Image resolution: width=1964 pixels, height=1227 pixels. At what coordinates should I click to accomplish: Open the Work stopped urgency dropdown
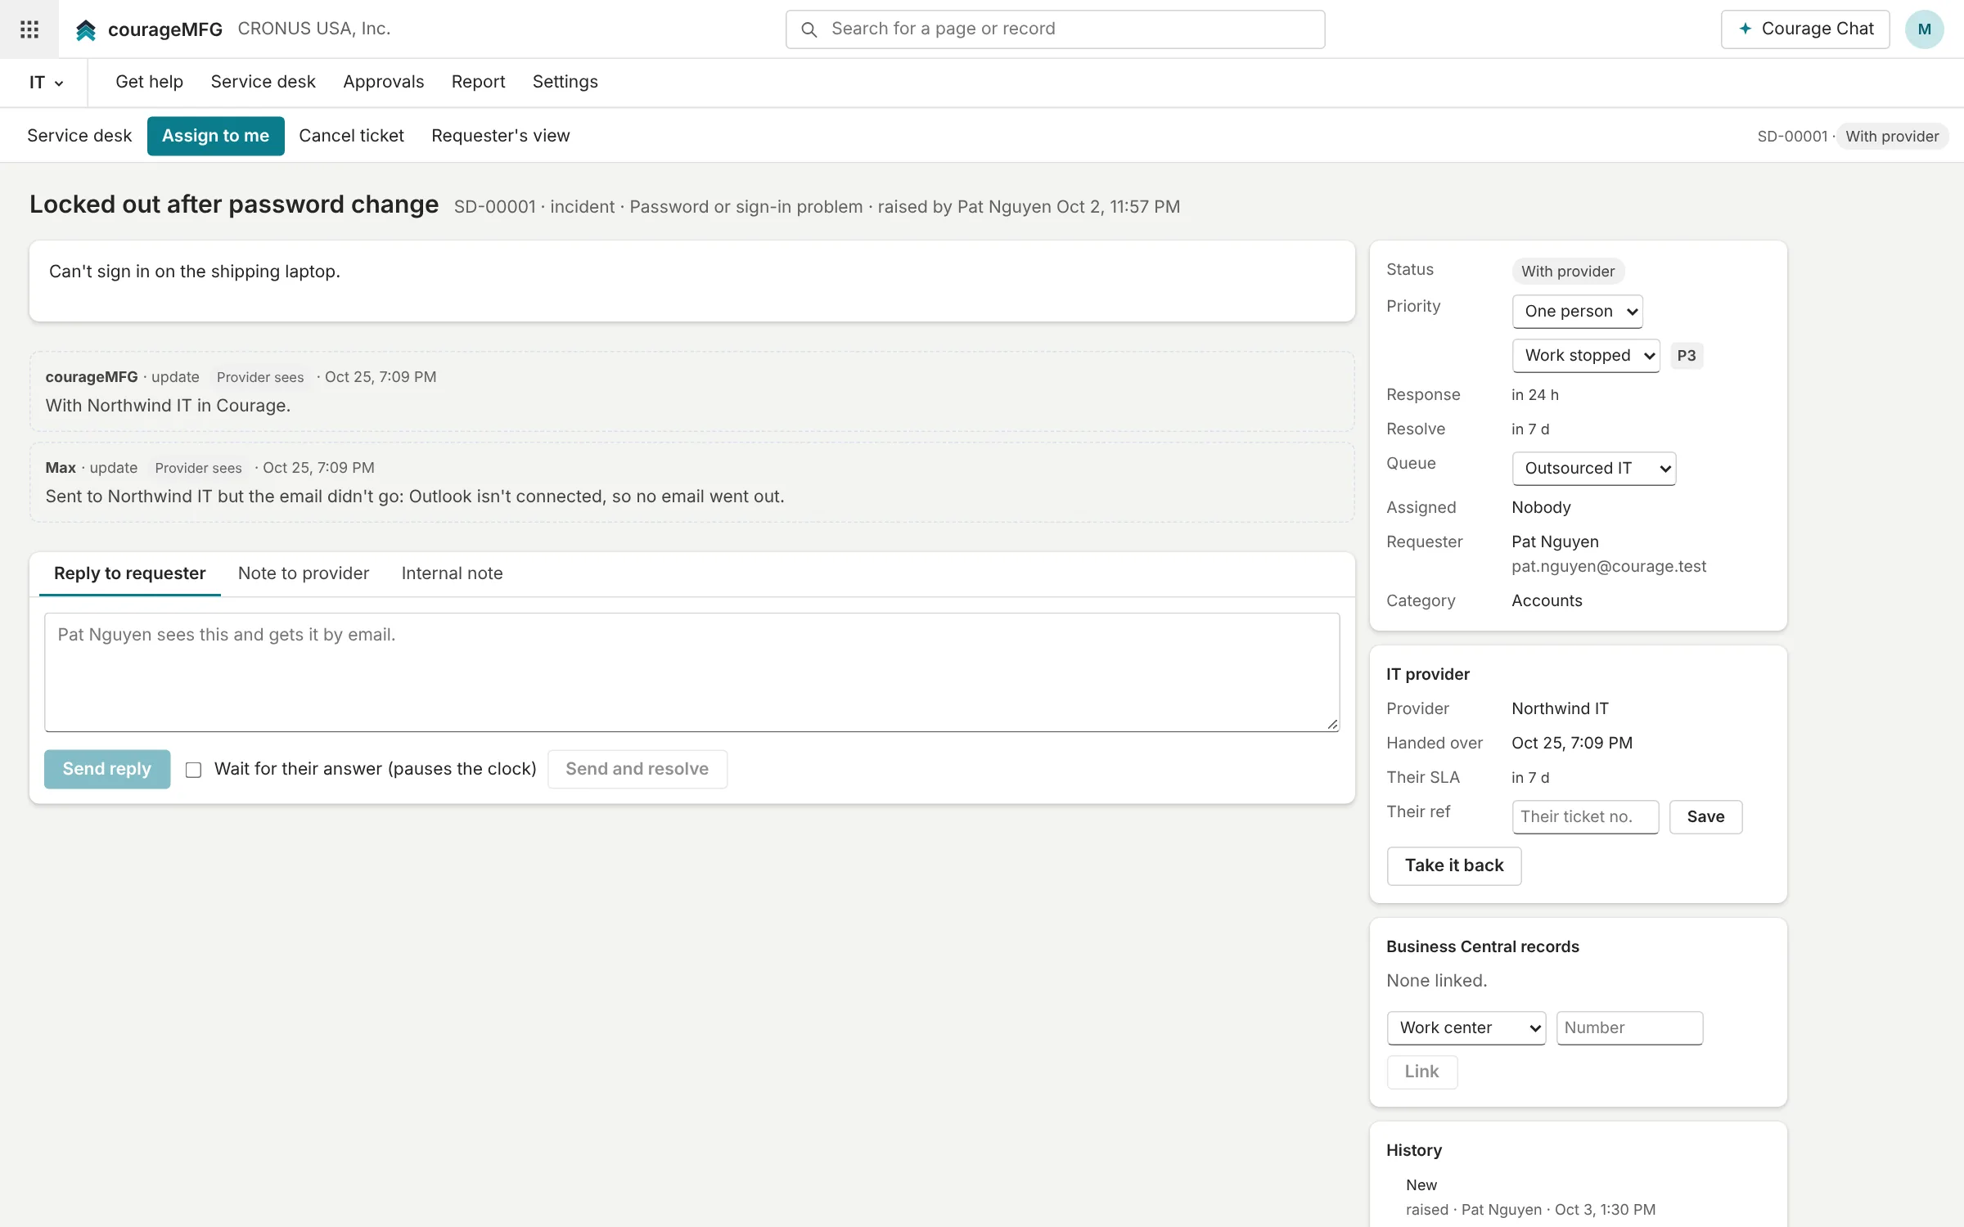[x=1586, y=356]
